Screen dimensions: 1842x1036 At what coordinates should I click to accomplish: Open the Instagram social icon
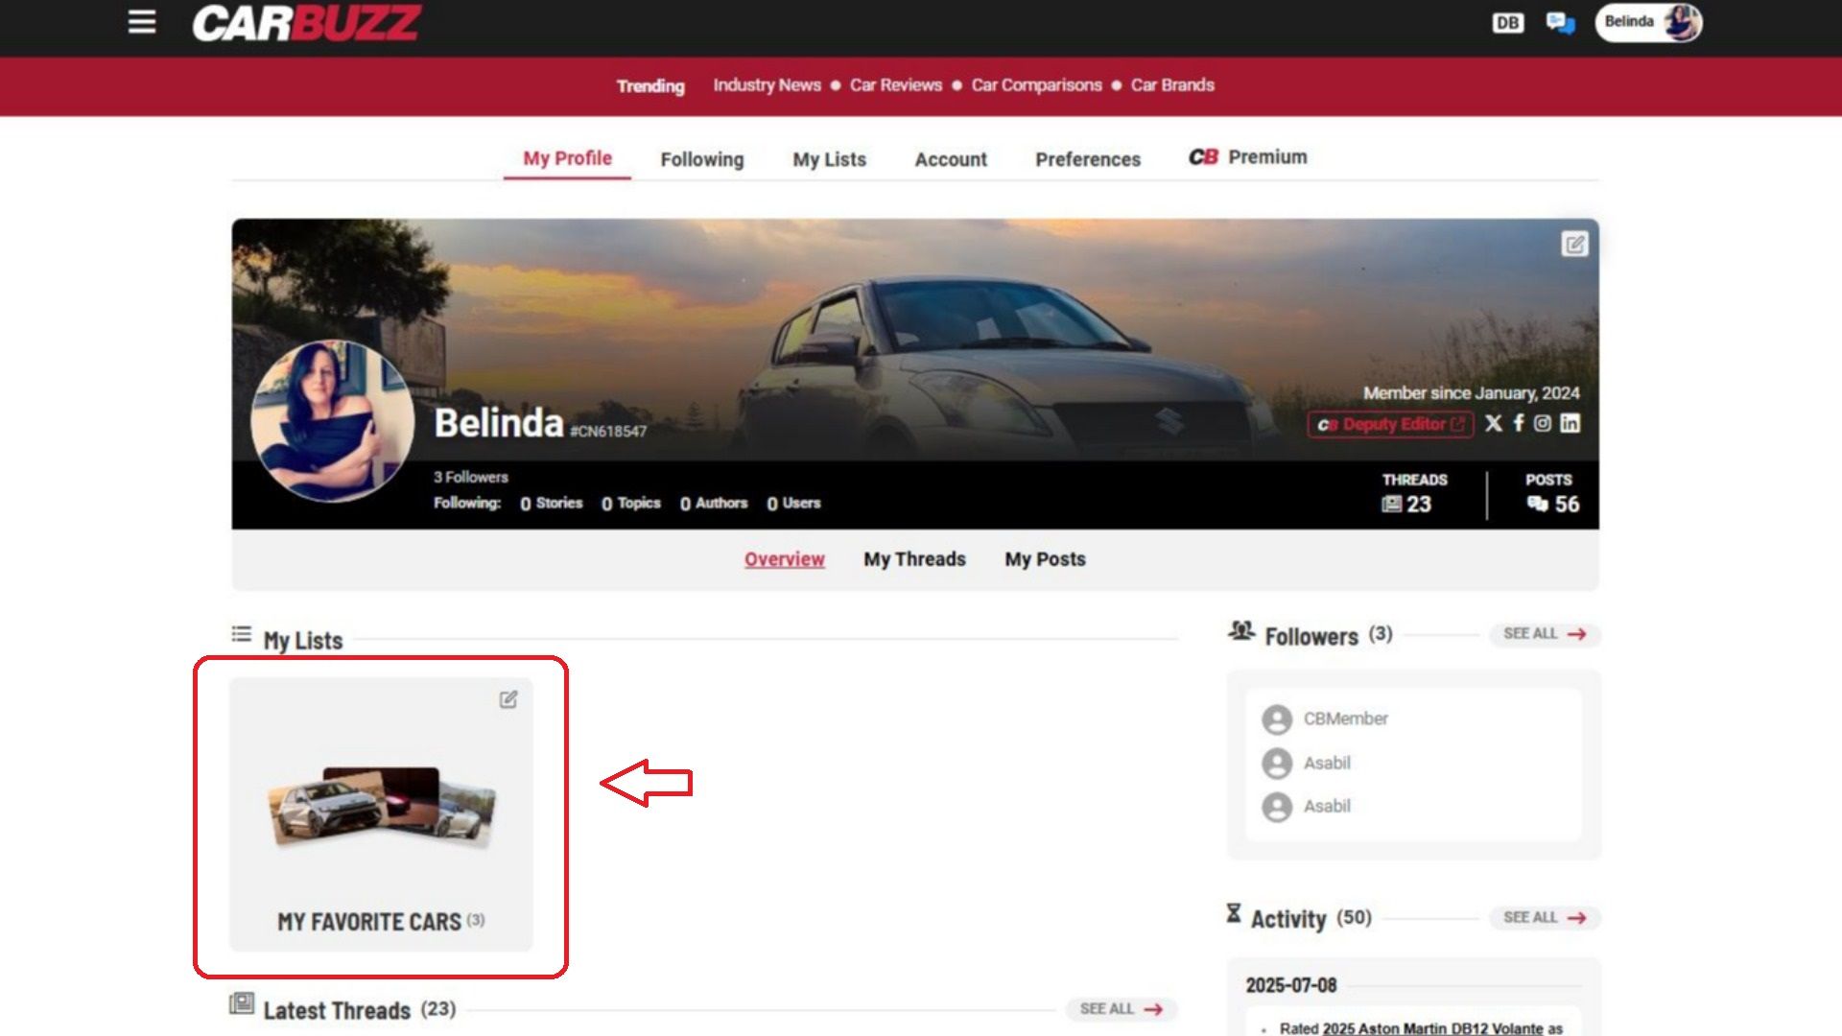(x=1543, y=423)
